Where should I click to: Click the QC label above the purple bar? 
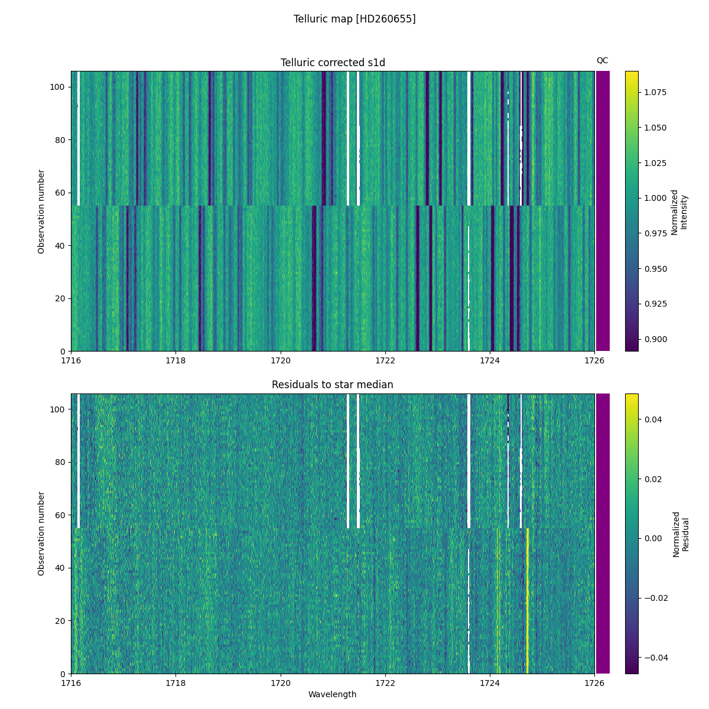click(x=602, y=60)
